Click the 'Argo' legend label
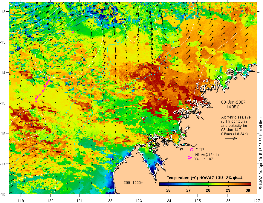 pyautogui.click(x=200, y=149)
